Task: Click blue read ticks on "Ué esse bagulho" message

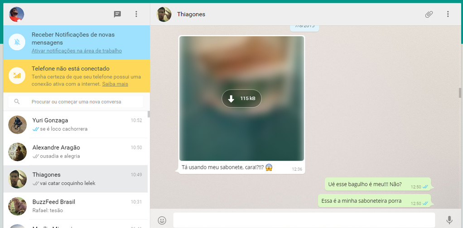Action: point(425,187)
